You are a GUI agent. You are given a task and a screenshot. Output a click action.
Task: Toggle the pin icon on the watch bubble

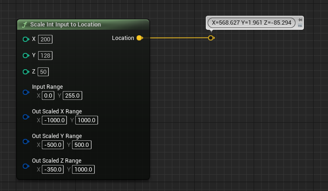coord(301,20)
